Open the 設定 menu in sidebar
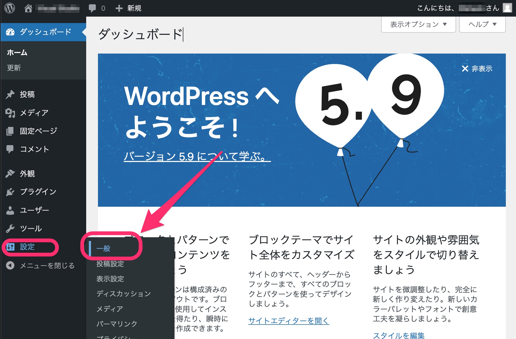Image resolution: width=516 pixels, height=339 pixels. [x=27, y=247]
